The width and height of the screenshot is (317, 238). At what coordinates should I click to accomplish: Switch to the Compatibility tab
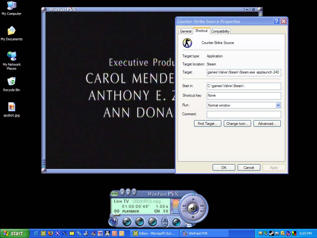(x=220, y=31)
